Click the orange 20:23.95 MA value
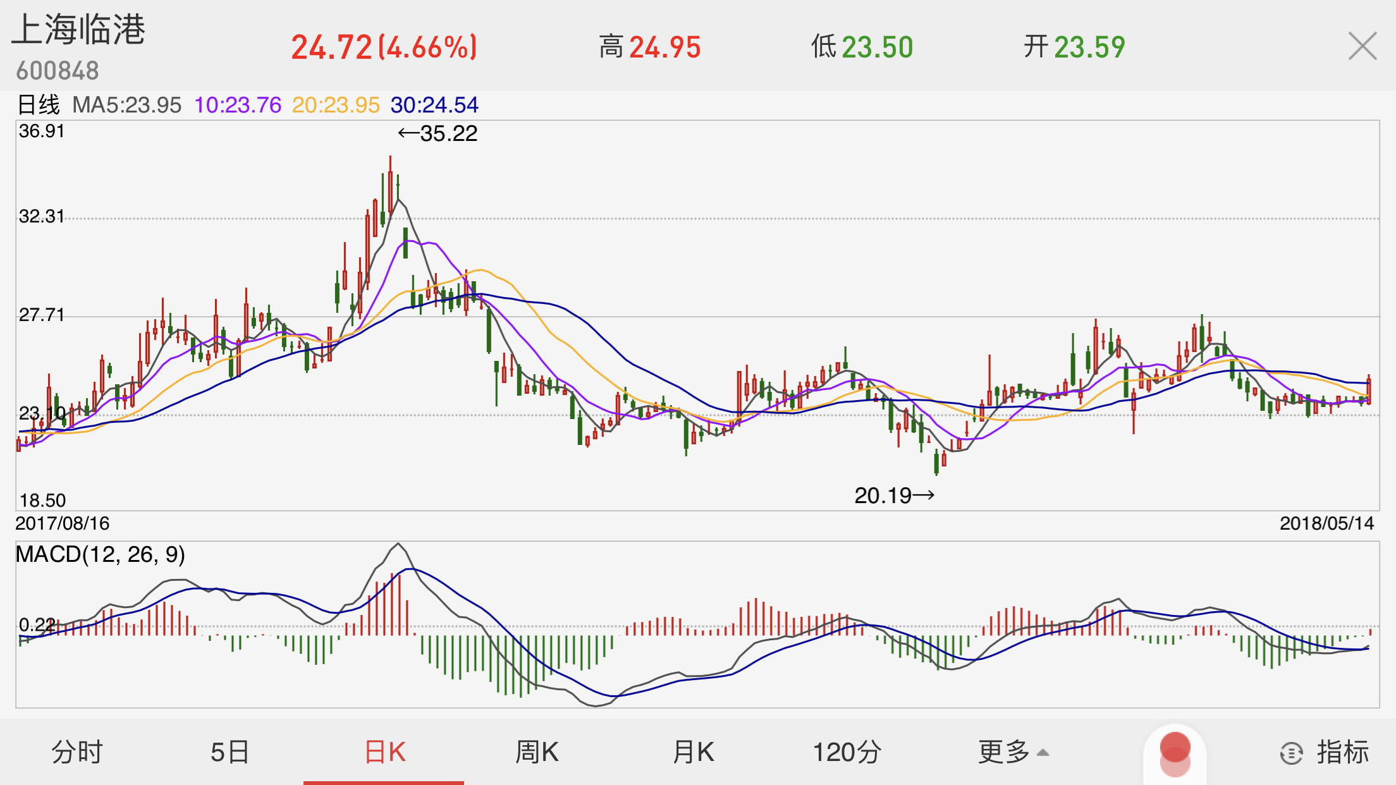Viewport: 1396px width, 785px height. point(336,105)
